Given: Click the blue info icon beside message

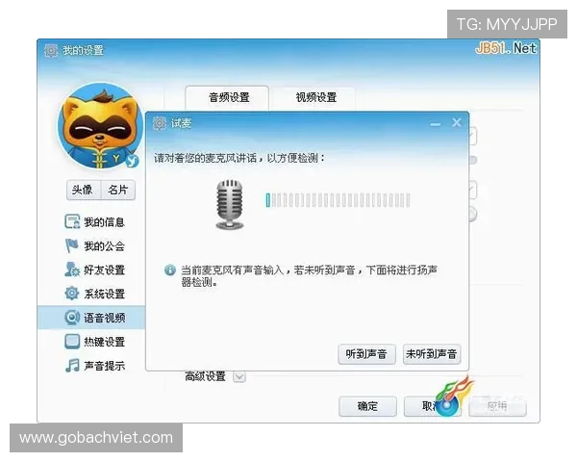Looking at the screenshot, I should point(169,270).
